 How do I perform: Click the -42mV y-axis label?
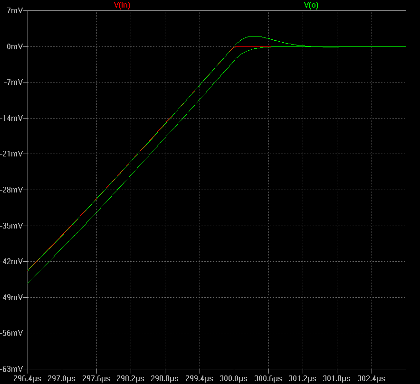12,261
